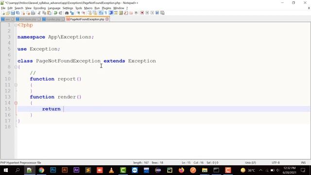
Task: Zoom in with the toolbar Zoom In icon
Action: tap(78, 13)
